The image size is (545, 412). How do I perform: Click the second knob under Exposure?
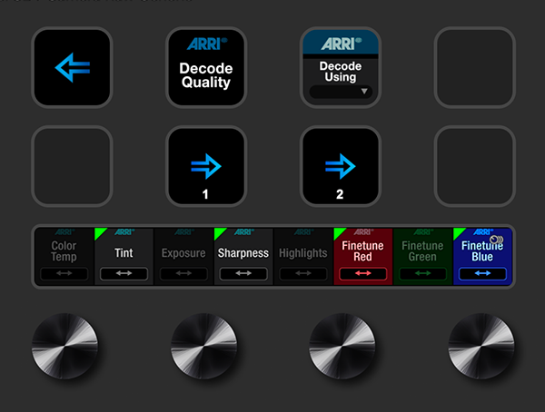pos(203,346)
